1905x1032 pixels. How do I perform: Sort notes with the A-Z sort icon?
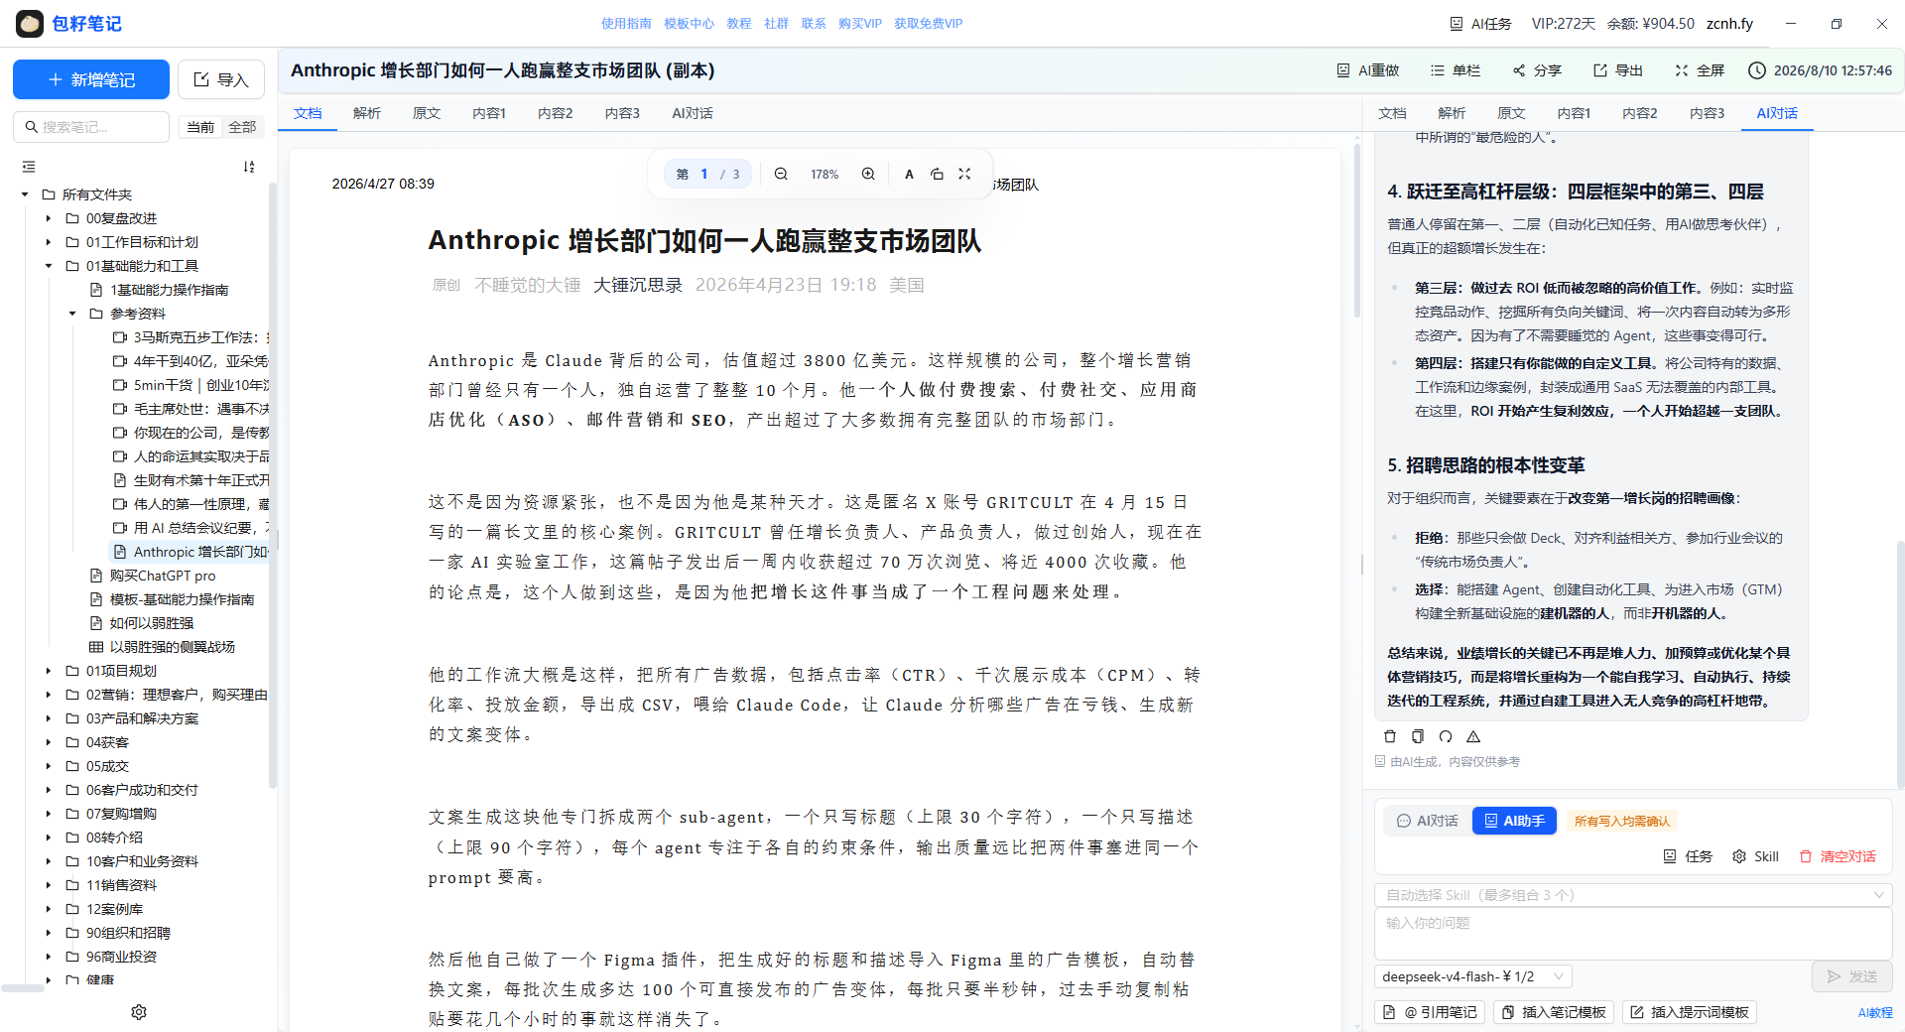click(249, 167)
